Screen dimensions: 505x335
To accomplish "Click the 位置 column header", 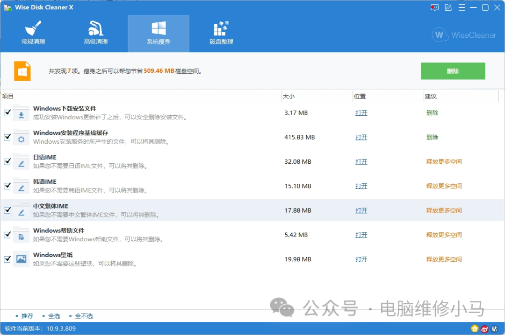I will click(x=360, y=96).
